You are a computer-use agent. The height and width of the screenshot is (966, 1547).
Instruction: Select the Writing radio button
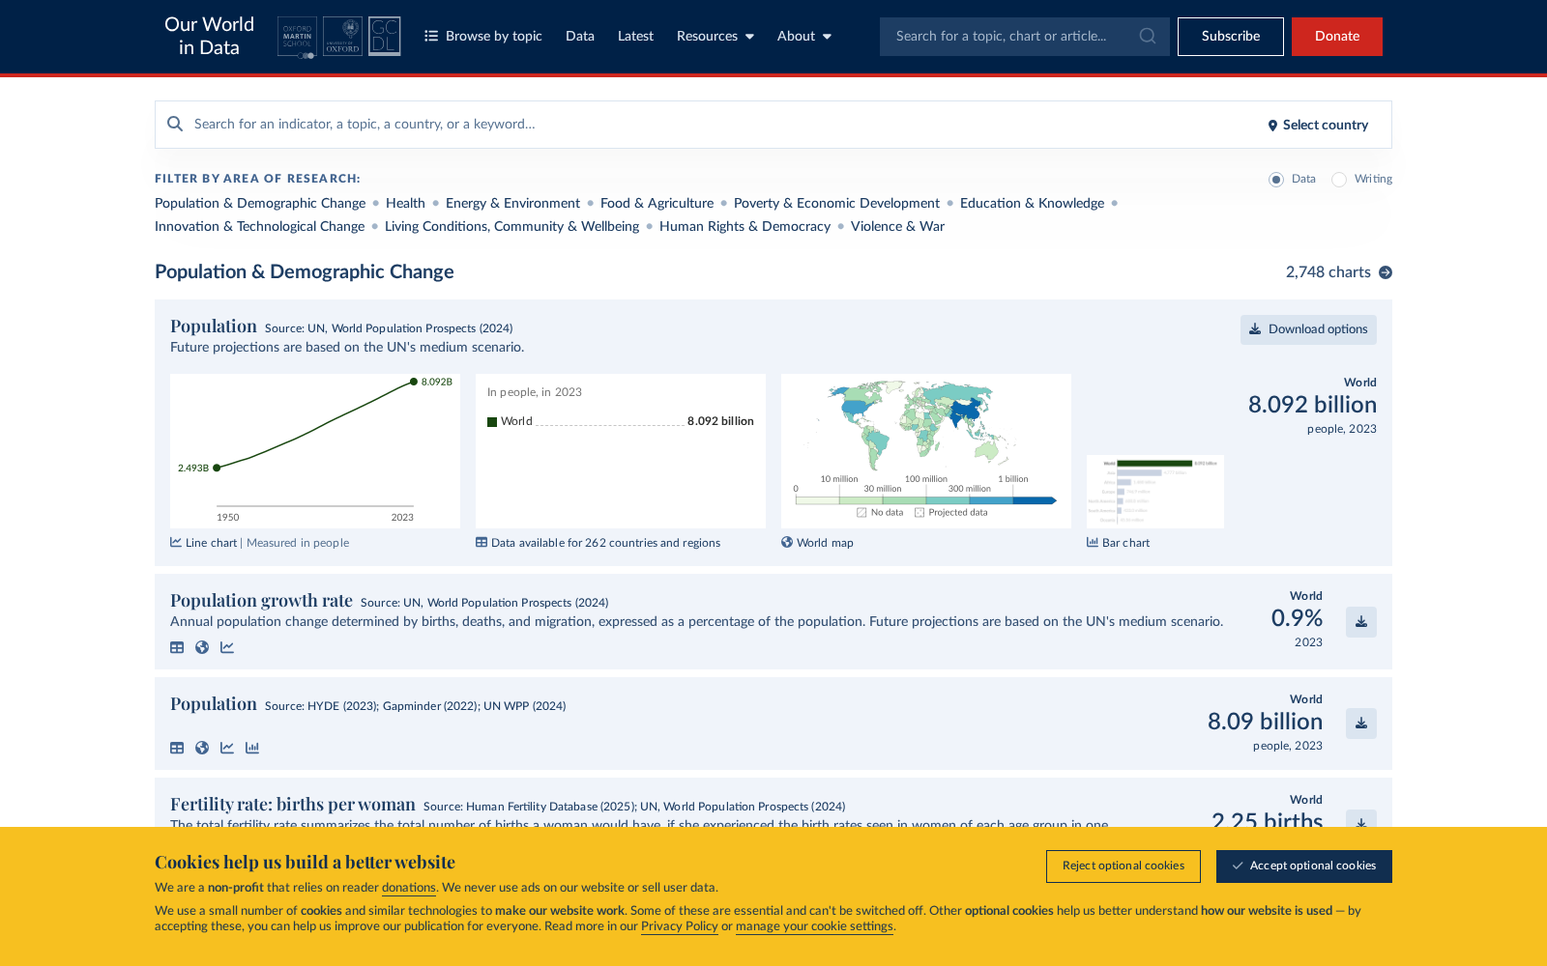point(1339,180)
